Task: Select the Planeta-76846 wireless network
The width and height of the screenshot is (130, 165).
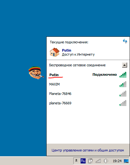Action: click(88, 94)
